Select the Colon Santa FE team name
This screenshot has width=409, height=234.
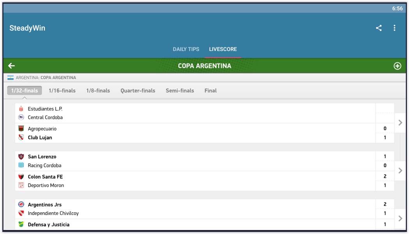point(46,177)
